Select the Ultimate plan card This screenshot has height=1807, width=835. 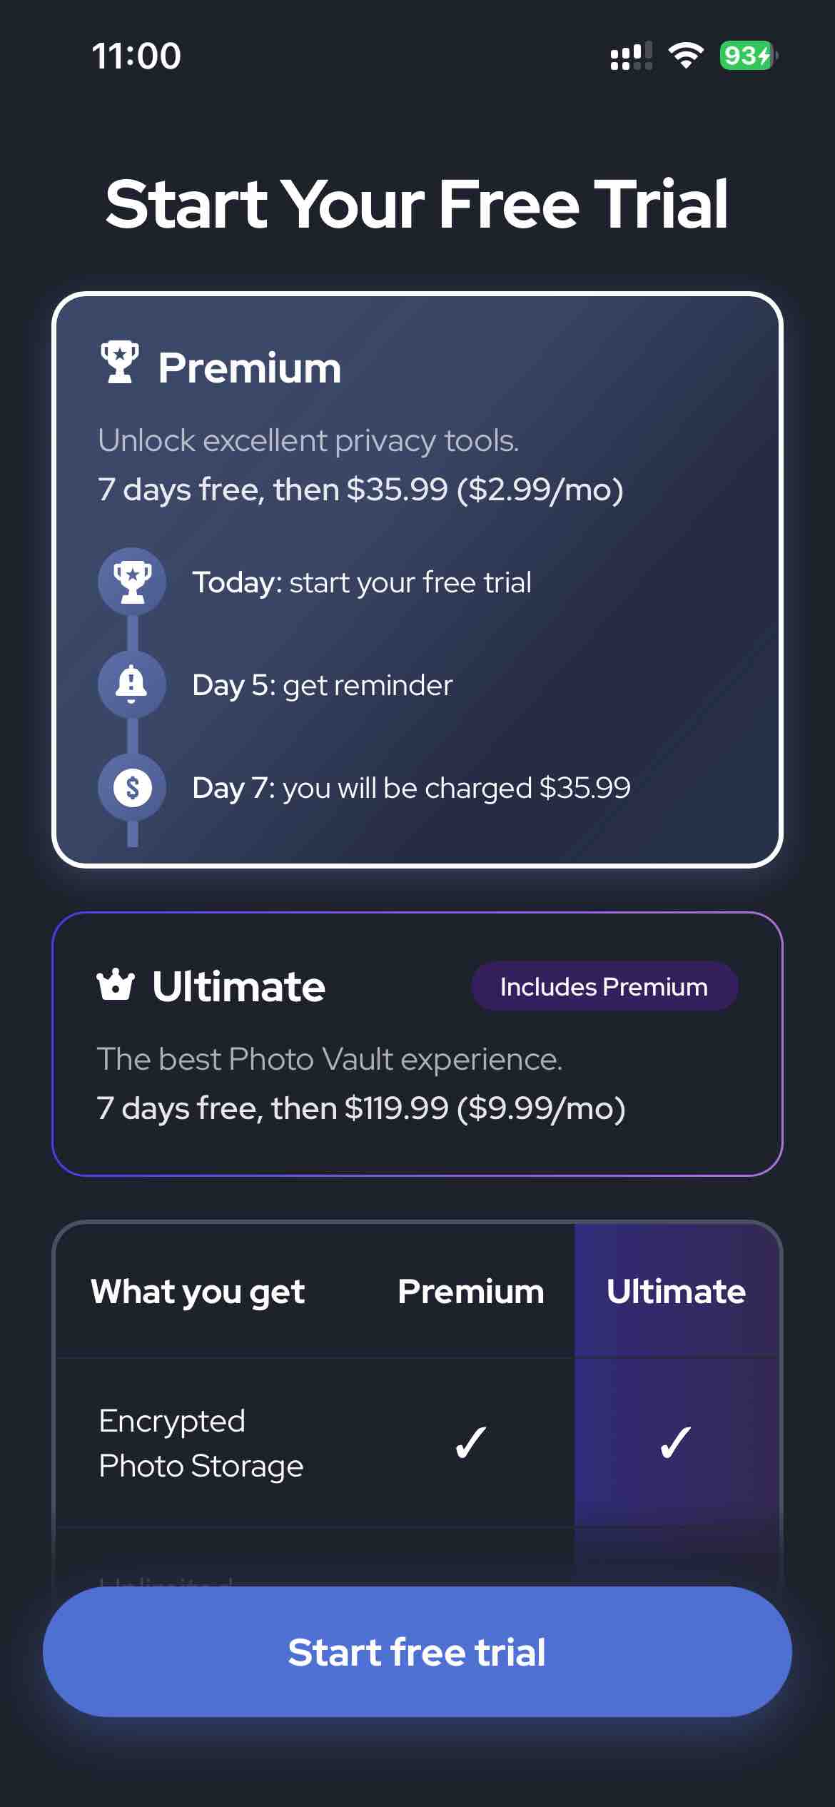[417, 1043]
